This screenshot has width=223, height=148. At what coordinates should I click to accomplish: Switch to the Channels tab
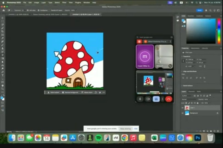pos(191,91)
